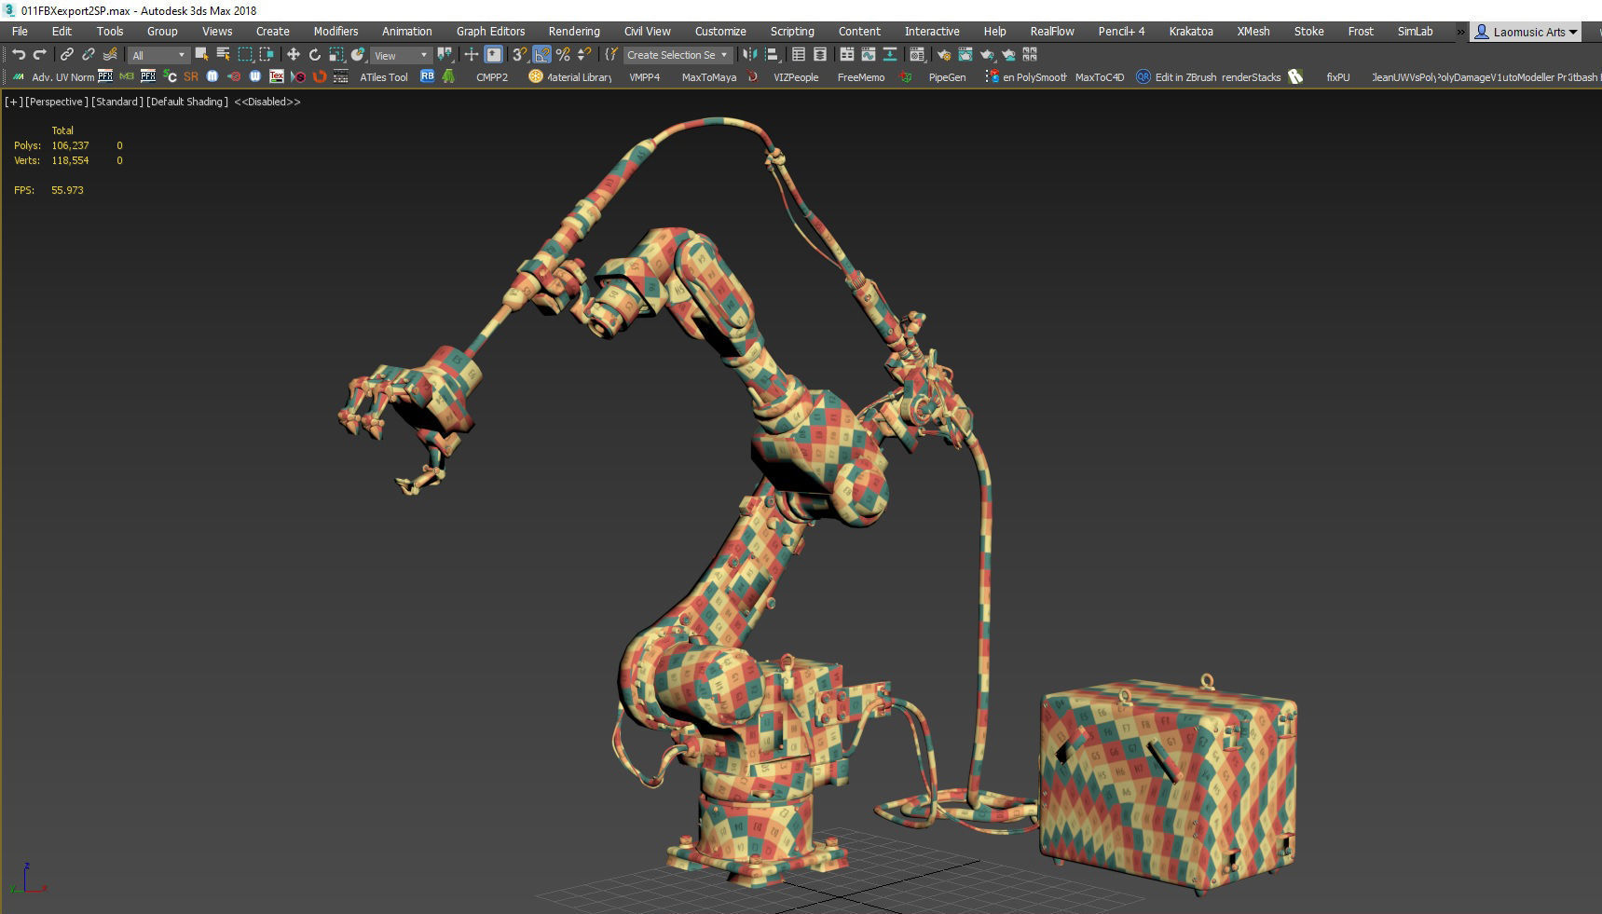The width and height of the screenshot is (1602, 914).
Task: Launch the ATiles Tool button
Action: pos(384,77)
